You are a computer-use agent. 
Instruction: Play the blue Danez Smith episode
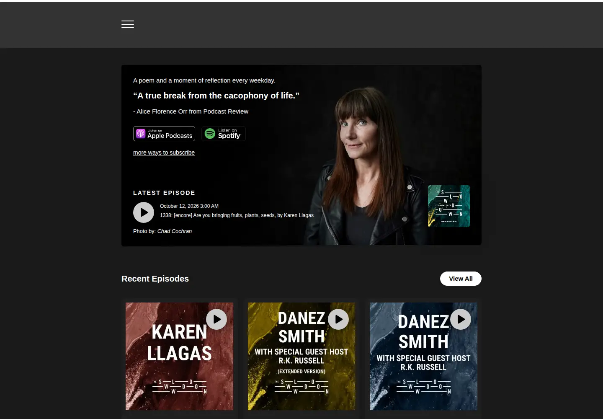point(461,319)
